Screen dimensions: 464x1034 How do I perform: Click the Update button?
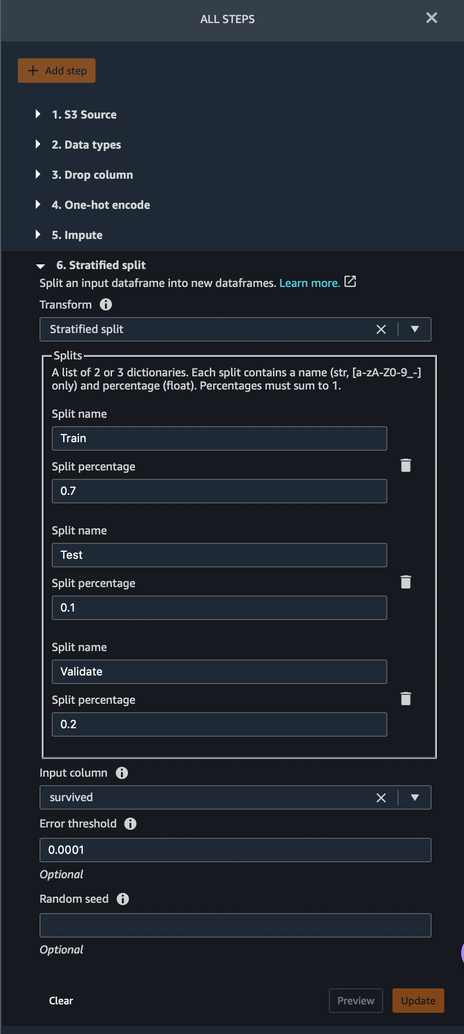[x=418, y=1001]
